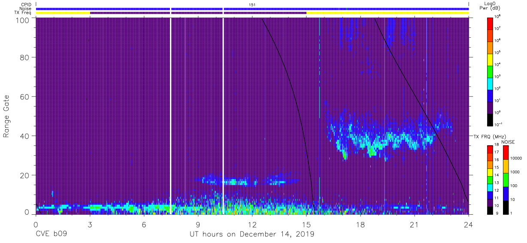Screen dimensions: 527x243
Task: Click the "TX Freq" row label at top left
Action: (x=23, y=13)
